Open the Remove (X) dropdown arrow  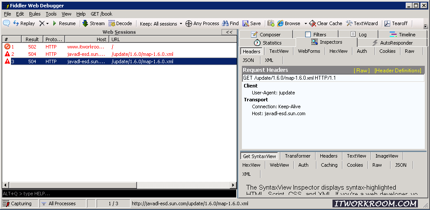(x=47, y=23)
